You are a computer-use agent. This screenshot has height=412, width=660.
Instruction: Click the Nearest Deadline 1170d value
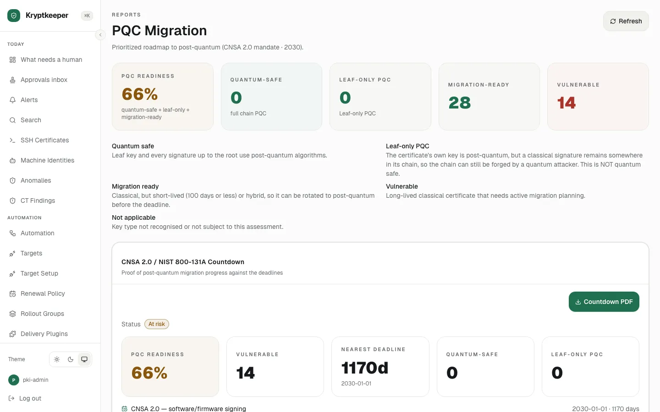365,368
